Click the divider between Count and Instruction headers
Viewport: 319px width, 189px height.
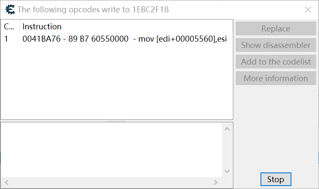coord(20,26)
